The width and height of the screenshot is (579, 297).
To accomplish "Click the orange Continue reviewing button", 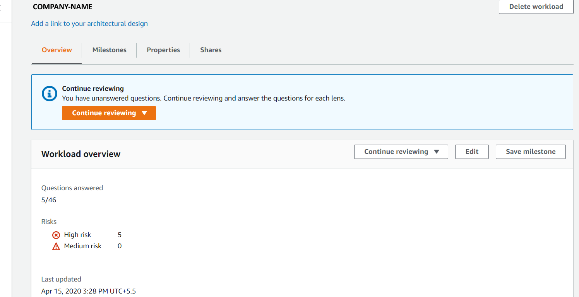I will tap(104, 113).
